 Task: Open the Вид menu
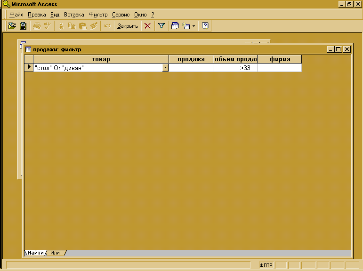[55, 15]
